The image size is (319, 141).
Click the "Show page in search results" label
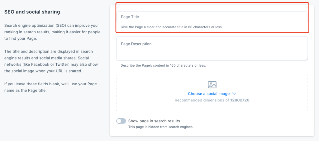154,121
